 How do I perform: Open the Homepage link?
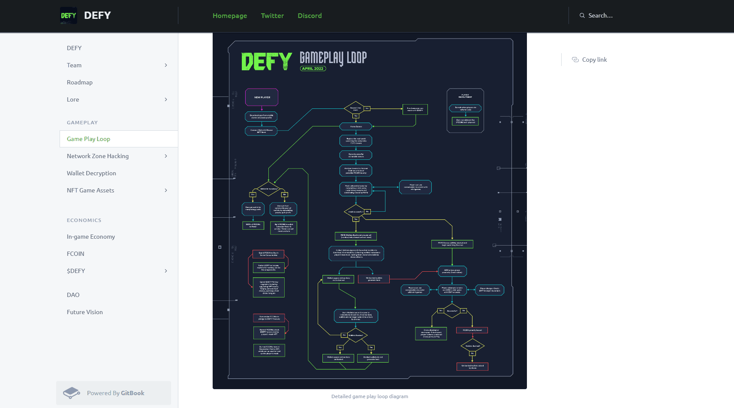[x=230, y=15]
